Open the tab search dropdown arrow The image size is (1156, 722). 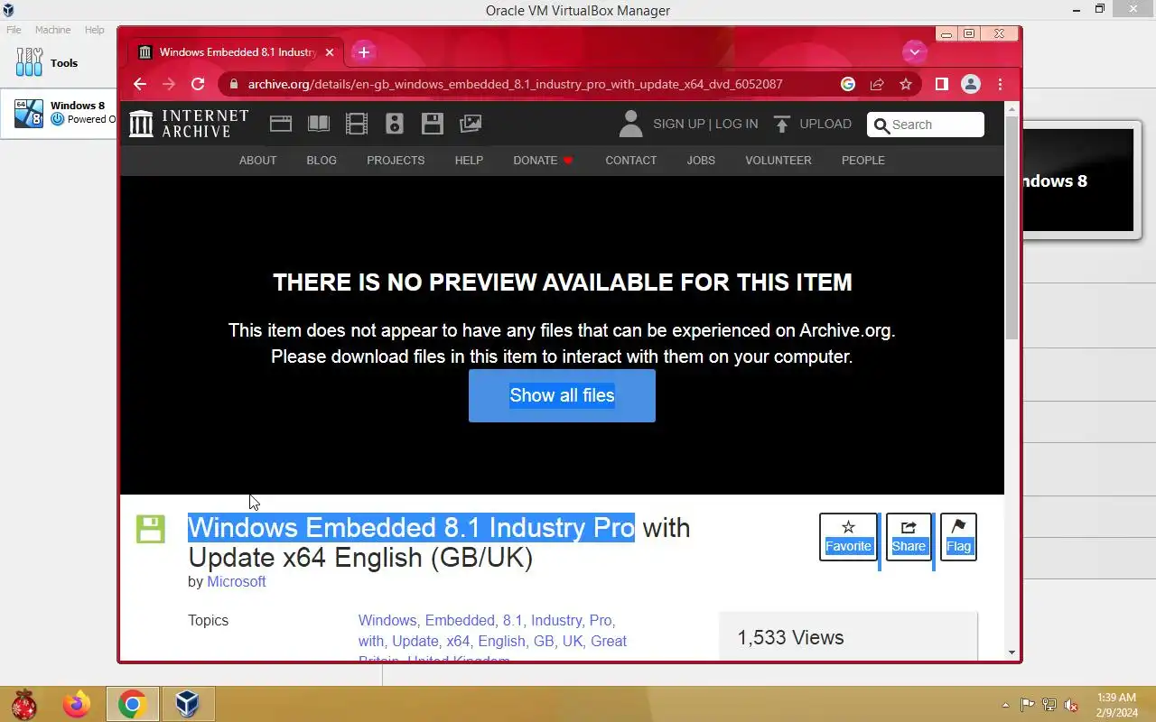click(915, 52)
